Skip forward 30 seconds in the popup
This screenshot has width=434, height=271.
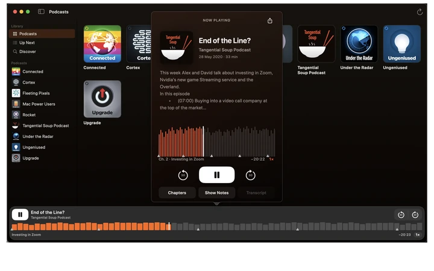pyautogui.click(x=251, y=175)
